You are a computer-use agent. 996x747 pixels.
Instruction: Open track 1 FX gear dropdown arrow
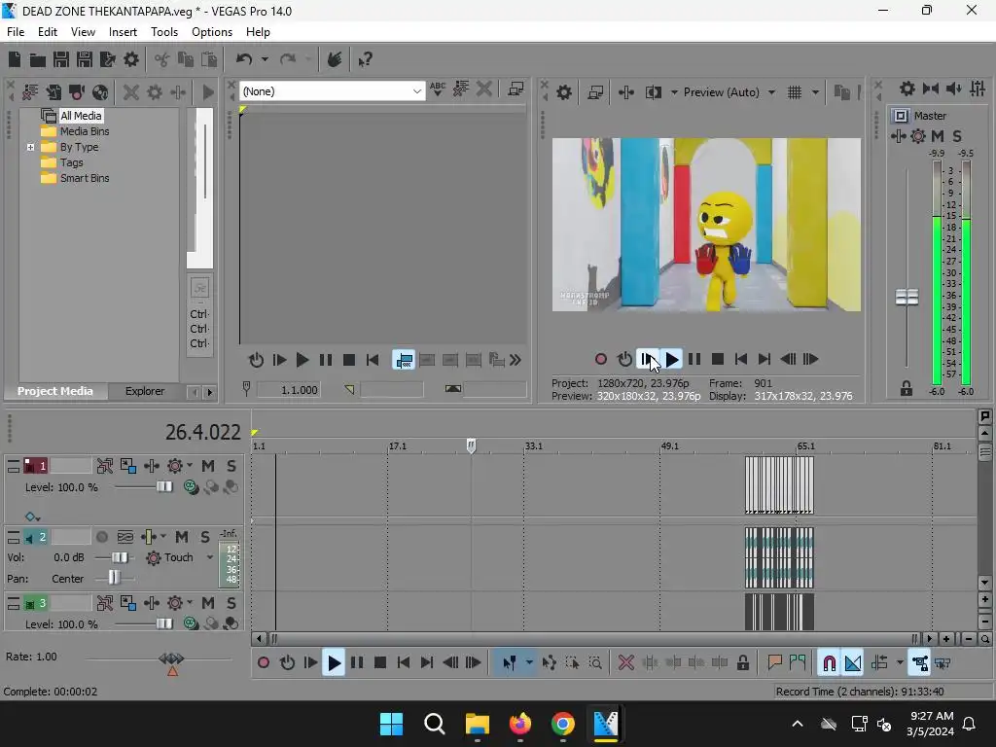(190, 466)
